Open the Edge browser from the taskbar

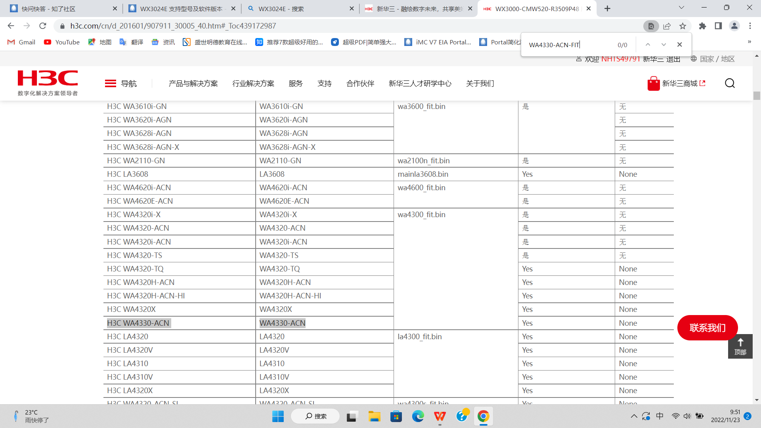point(418,417)
